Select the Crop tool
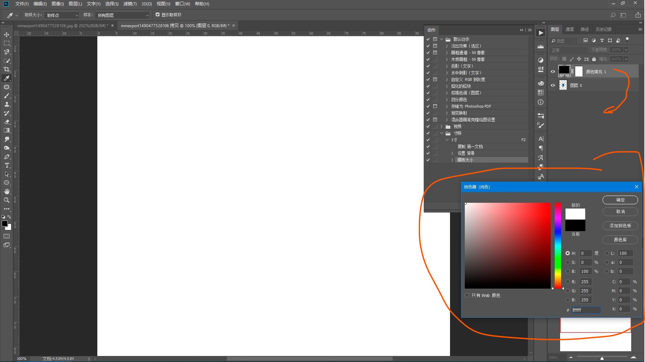 click(x=7, y=69)
